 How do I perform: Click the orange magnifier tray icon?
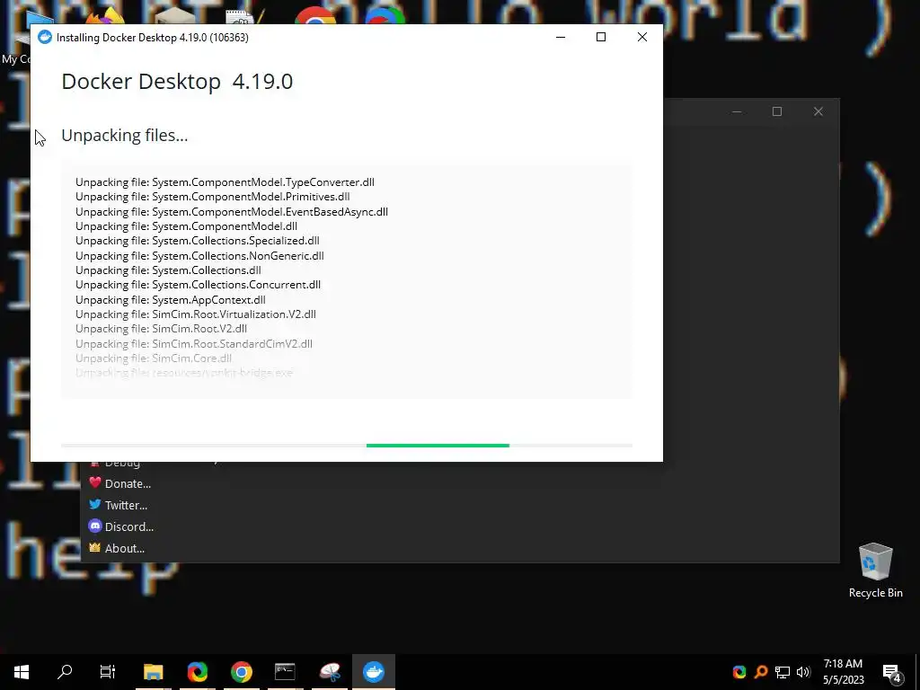761,672
